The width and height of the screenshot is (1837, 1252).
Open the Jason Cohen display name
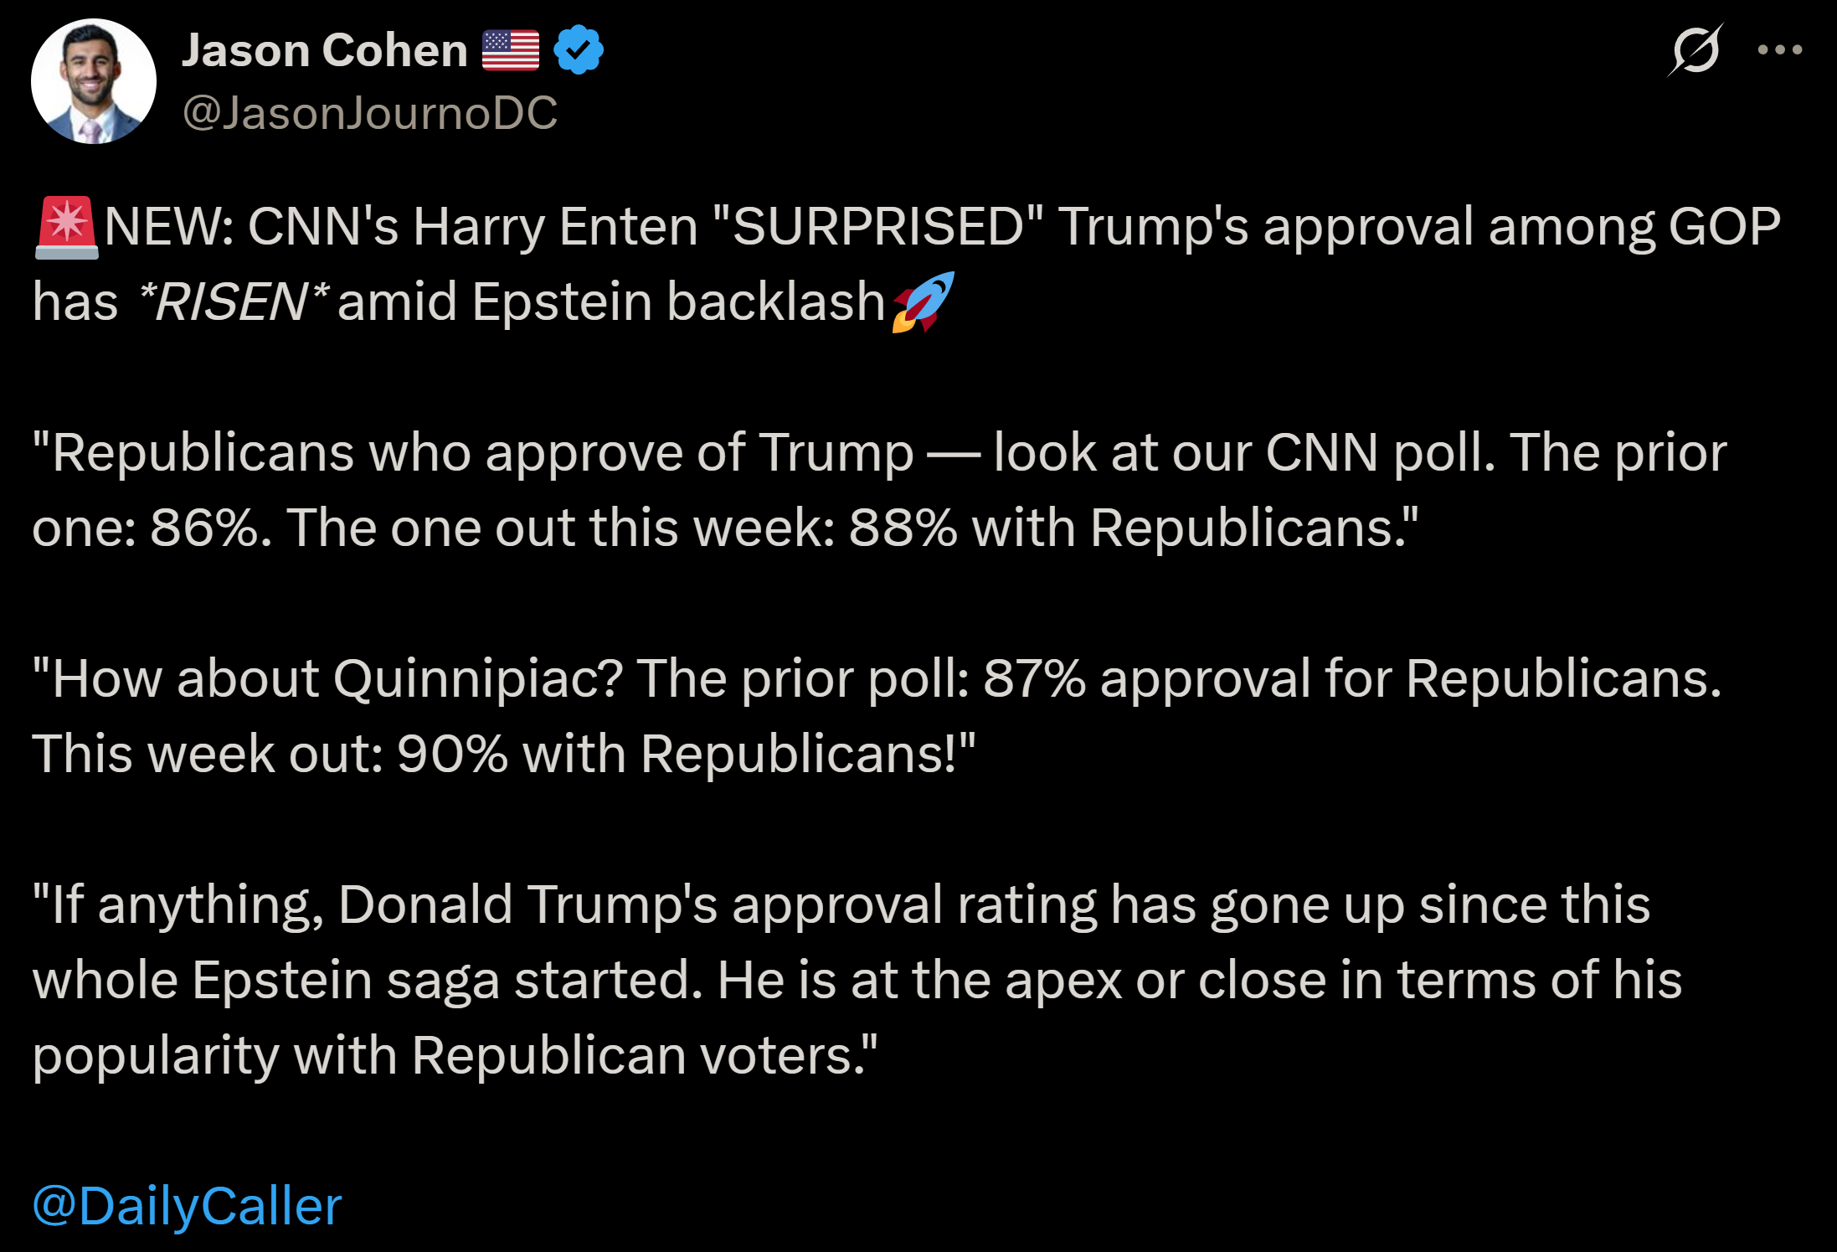(325, 50)
